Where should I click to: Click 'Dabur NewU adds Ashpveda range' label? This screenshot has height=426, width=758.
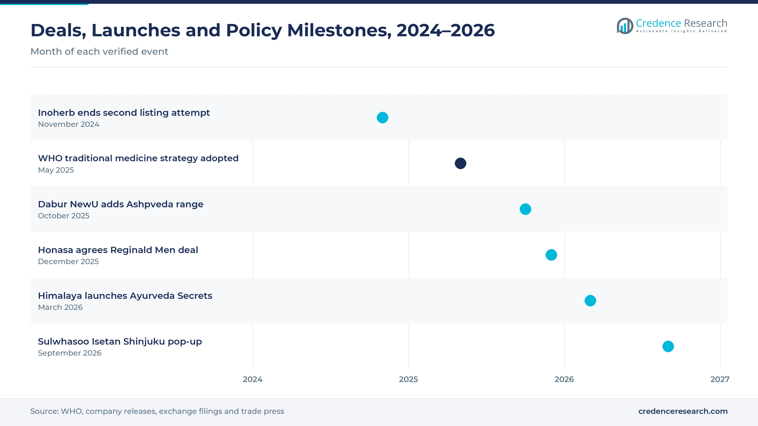121,204
